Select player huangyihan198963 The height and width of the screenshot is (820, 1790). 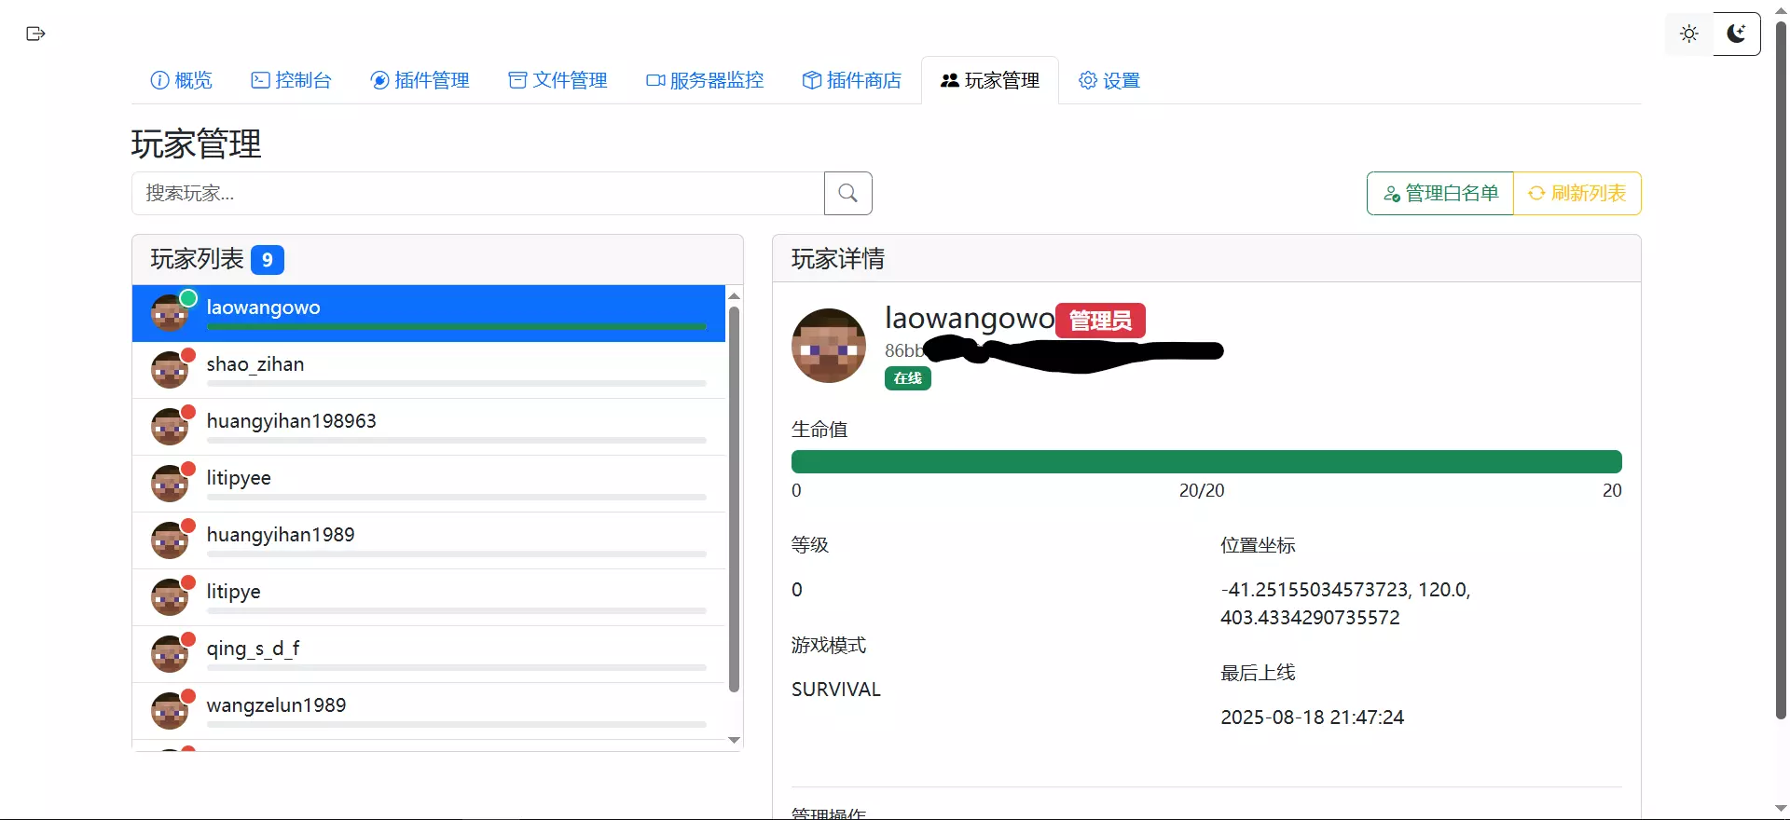429,427
